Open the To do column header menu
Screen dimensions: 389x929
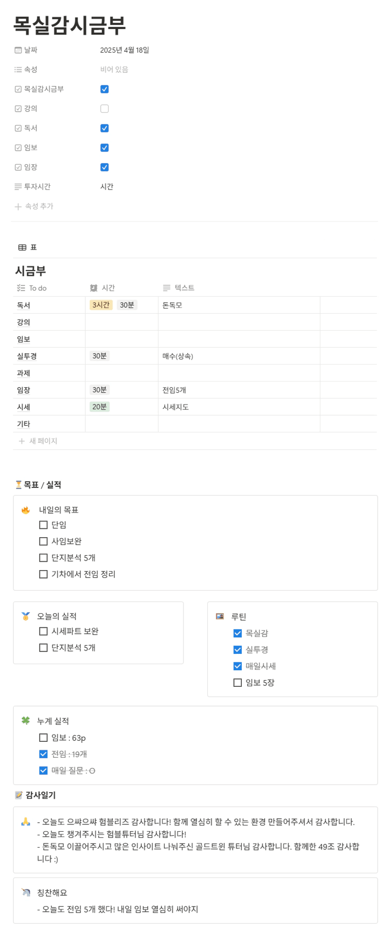pyautogui.click(x=38, y=288)
